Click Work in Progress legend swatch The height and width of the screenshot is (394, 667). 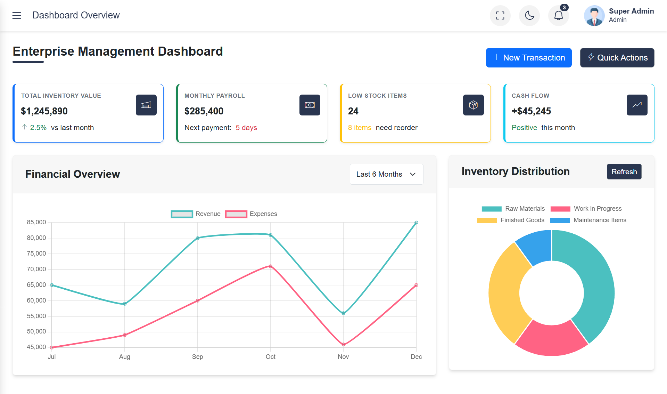click(x=560, y=209)
